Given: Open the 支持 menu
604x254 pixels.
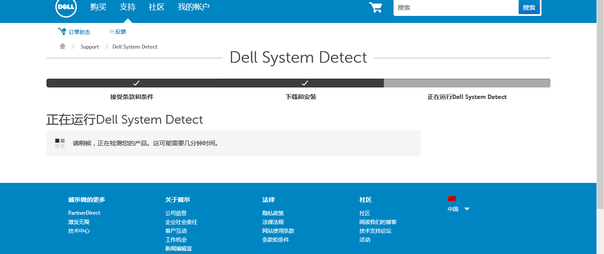Looking at the screenshot, I should 127,7.
